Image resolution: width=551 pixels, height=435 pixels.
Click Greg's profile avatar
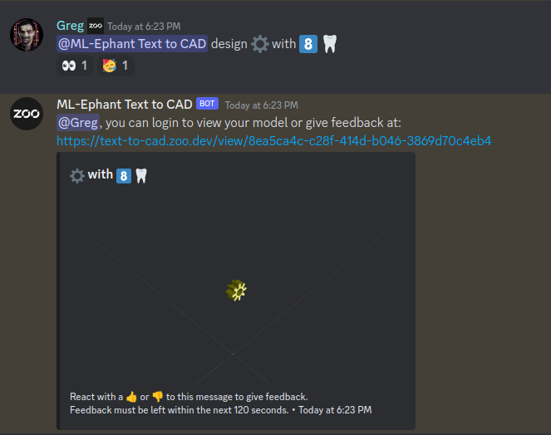(x=27, y=35)
